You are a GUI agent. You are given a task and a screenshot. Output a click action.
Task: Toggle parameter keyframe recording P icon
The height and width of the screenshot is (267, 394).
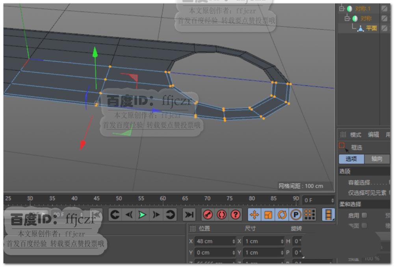[x=296, y=215]
